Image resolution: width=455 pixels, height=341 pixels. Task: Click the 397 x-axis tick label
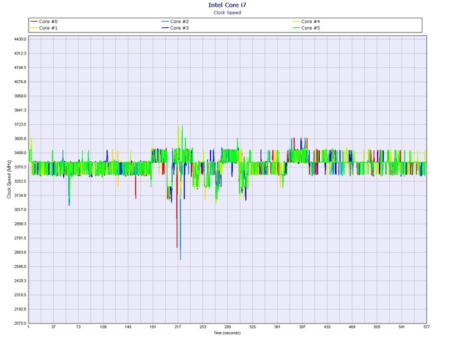(302, 327)
